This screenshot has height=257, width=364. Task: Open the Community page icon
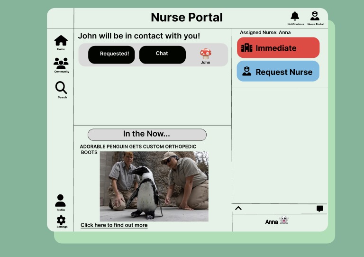[x=61, y=64]
